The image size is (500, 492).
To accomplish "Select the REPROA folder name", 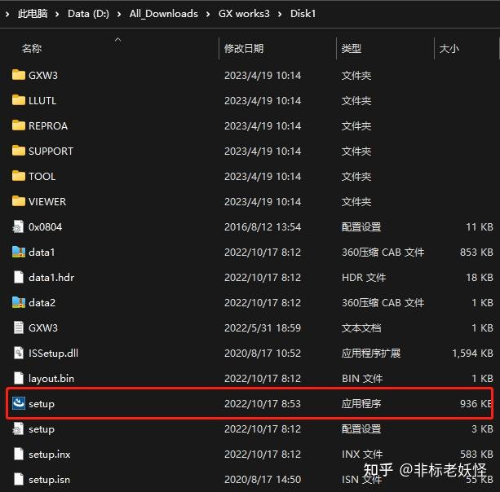I will tap(48, 125).
